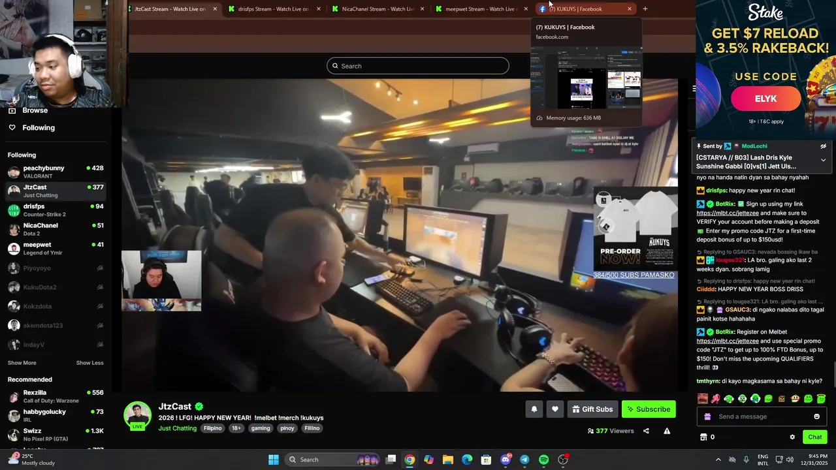
Task: Open the chat shop icon
Action: (x=703, y=437)
